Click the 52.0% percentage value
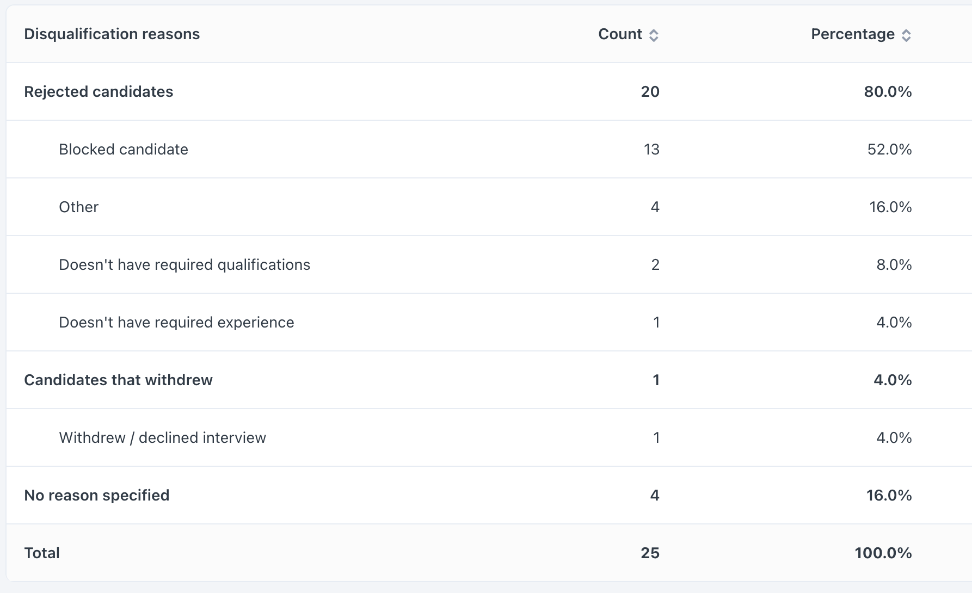Image resolution: width=972 pixels, height=593 pixels. click(889, 150)
